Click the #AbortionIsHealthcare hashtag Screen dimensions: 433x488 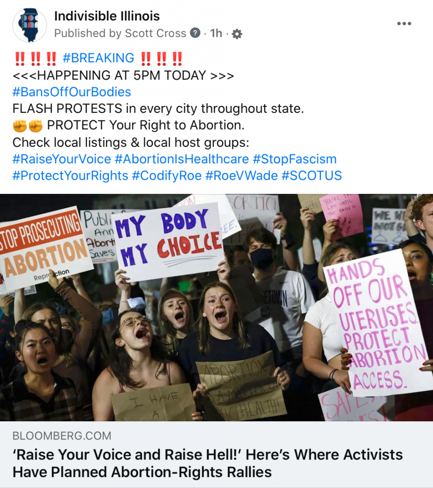tap(181, 159)
